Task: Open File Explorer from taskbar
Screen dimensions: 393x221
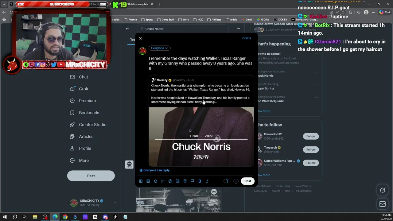Action: point(35,217)
